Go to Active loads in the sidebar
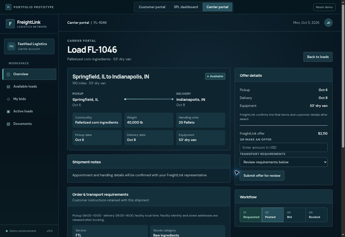345x237 pixels. click(x=29, y=111)
